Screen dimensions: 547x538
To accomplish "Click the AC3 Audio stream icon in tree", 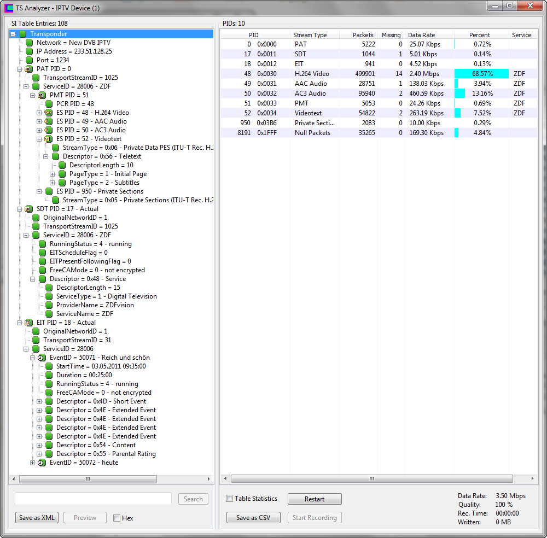I will pyautogui.click(x=48, y=130).
